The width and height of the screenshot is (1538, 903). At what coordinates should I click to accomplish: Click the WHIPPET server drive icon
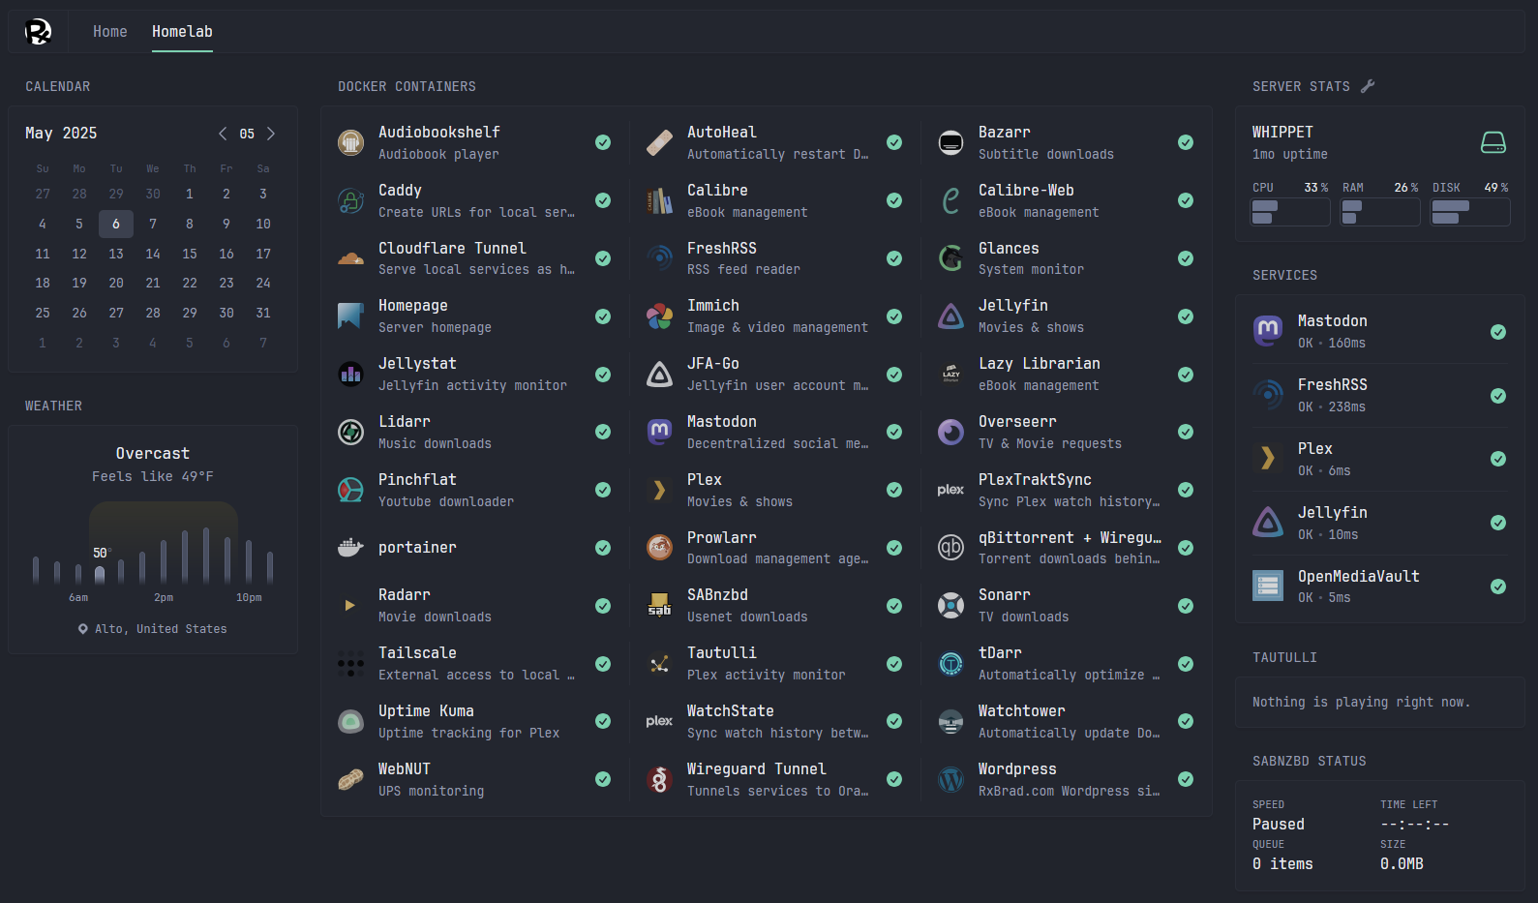pyautogui.click(x=1493, y=142)
